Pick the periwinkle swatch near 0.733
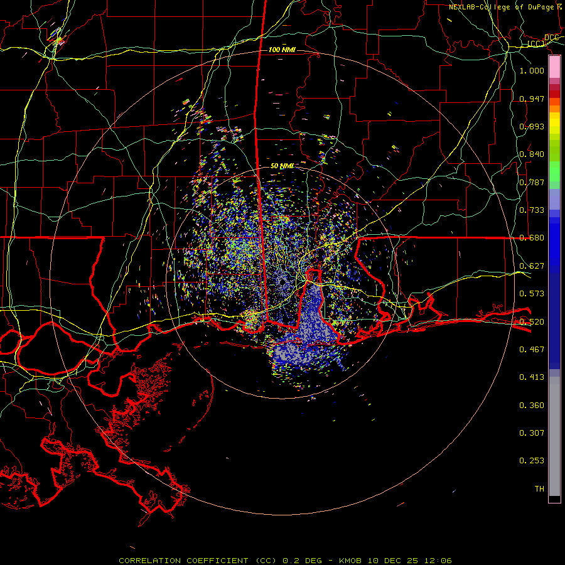Image resolution: width=565 pixels, height=565 pixels. click(x=554, y=199)
